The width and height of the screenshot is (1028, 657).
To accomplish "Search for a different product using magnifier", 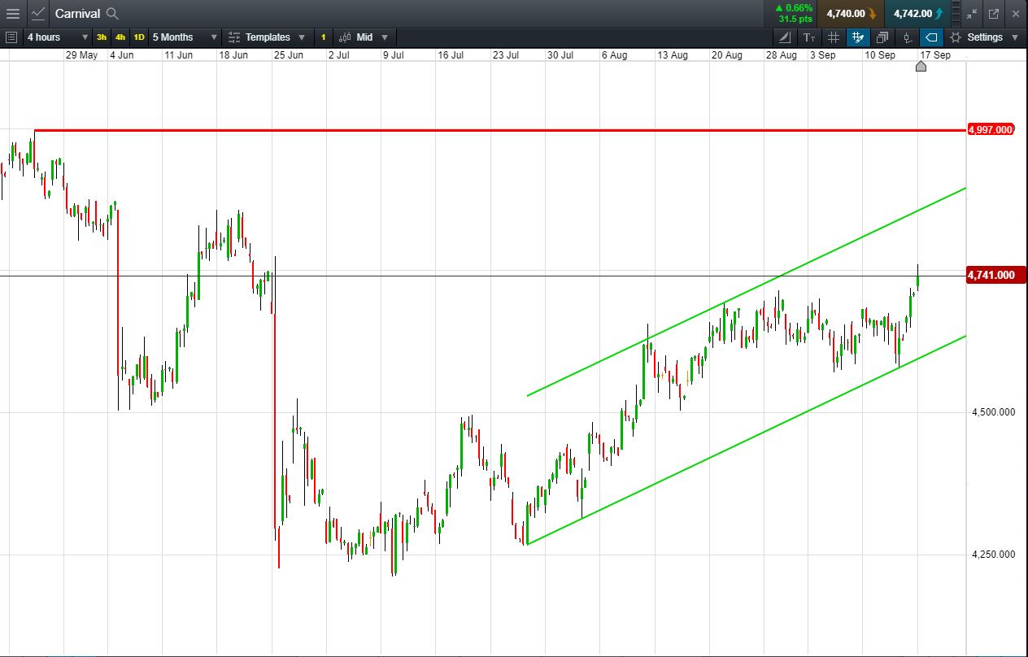I will click(113, 13).
